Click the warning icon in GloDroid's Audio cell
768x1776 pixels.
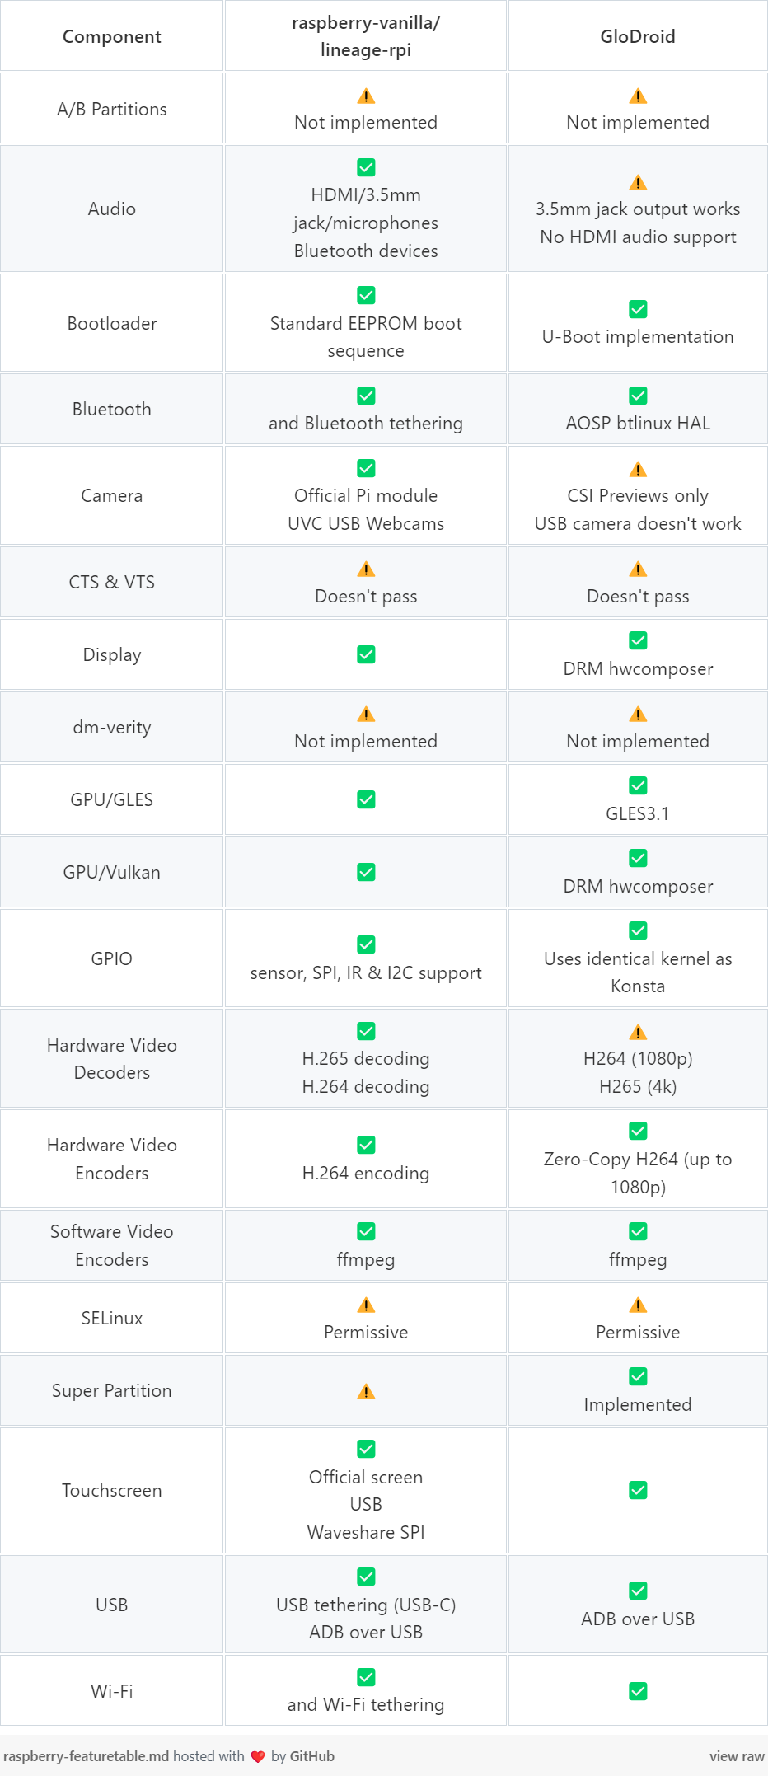[x=638, y=182]
